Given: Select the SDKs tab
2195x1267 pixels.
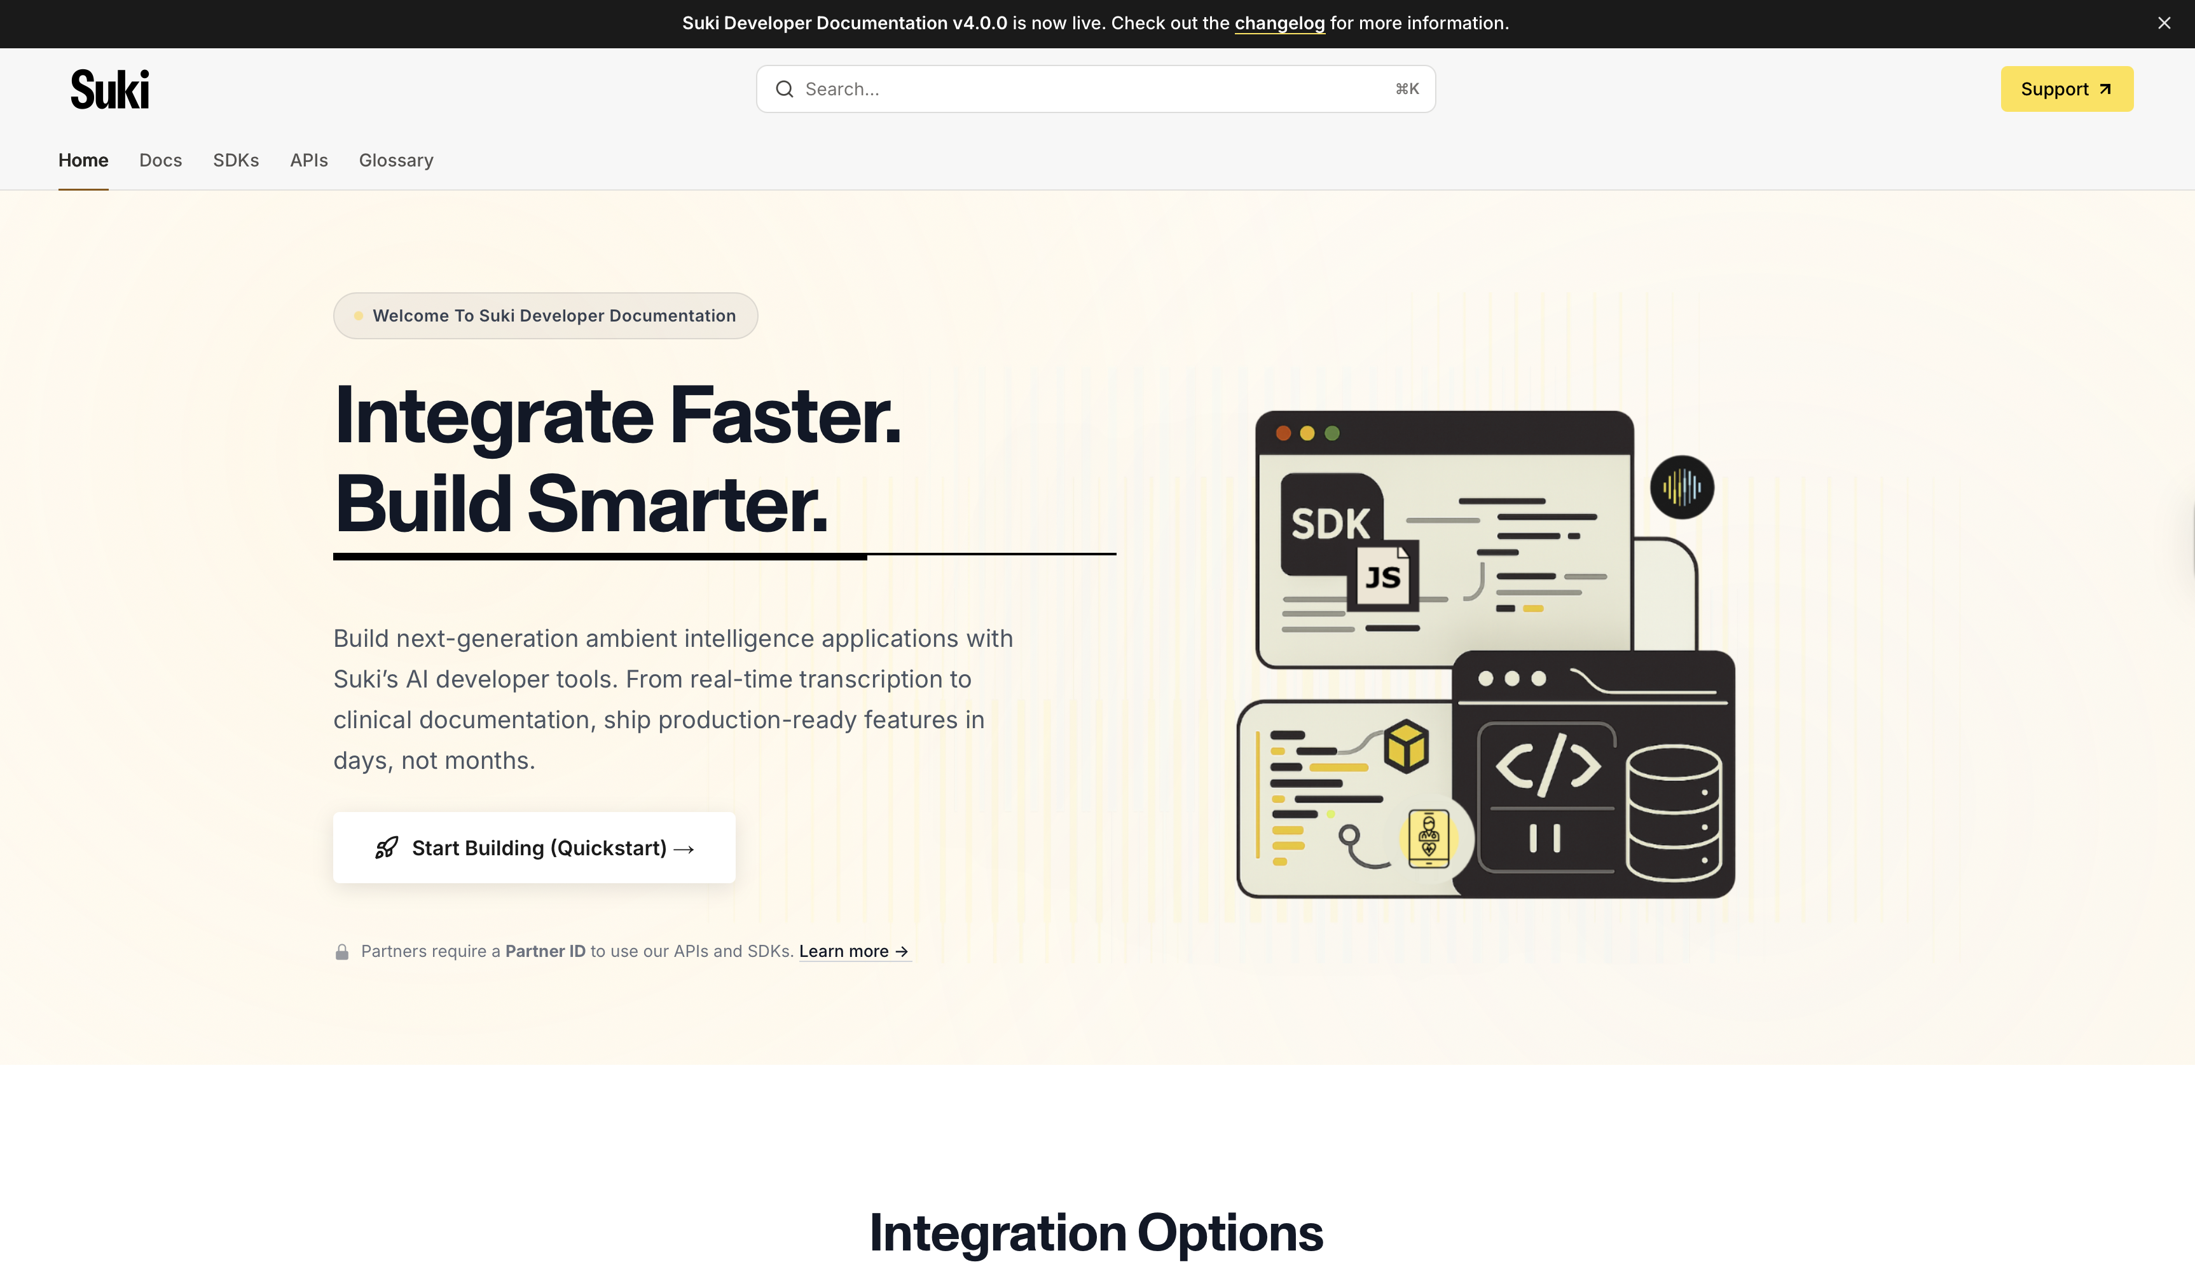Looking at the screenshot, I should click(235, 160).
